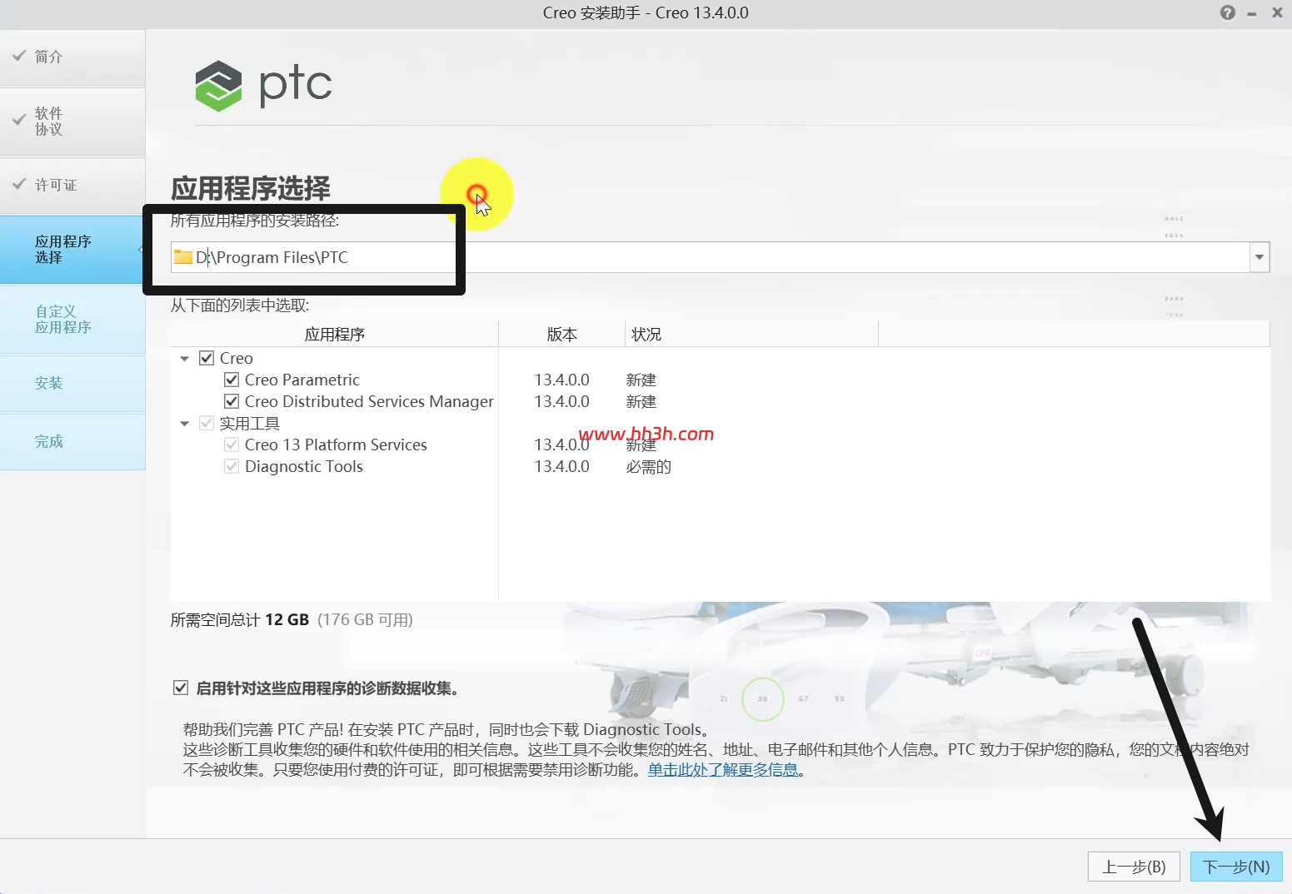Click the 所需空间总计 12 GB text
This screenshot has height=894, width=1292.
[240, 619]
